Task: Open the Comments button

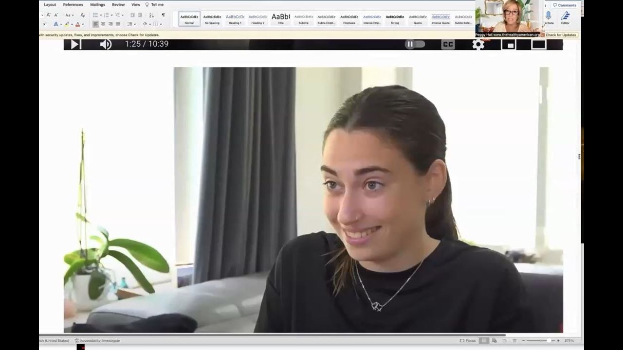Action: 565,5
